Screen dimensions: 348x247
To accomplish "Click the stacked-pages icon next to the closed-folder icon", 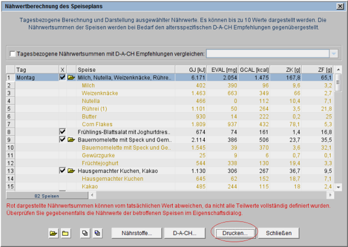I will tap(84, 233).
